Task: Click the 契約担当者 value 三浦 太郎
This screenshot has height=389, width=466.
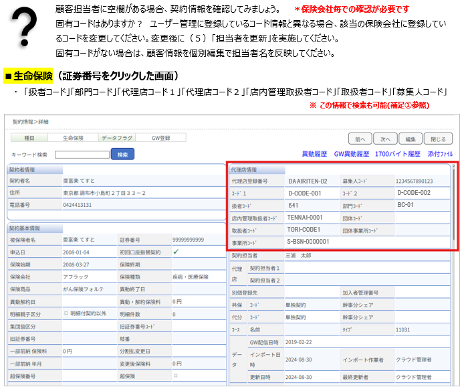Action: [x=298, y=255]
